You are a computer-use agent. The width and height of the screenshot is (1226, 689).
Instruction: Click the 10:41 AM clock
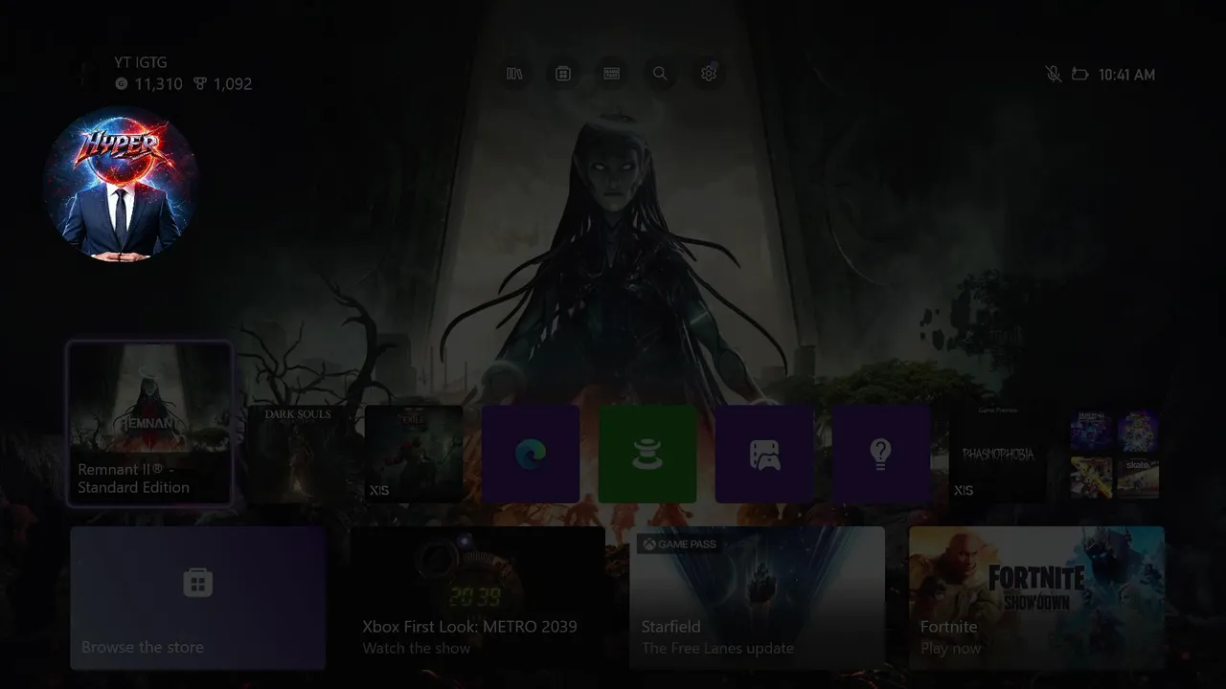(1126, 75)
